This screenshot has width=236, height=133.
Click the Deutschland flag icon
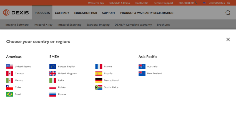click(99, 80)
